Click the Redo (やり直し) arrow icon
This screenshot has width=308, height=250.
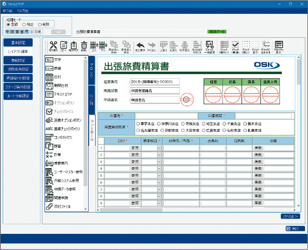coord(152,47)
